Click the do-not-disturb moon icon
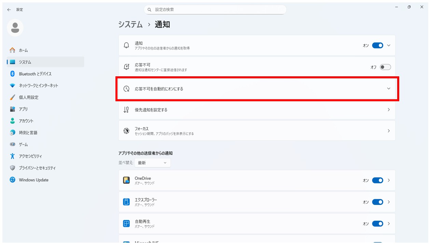The image size is (431, 245). [126, 67]
